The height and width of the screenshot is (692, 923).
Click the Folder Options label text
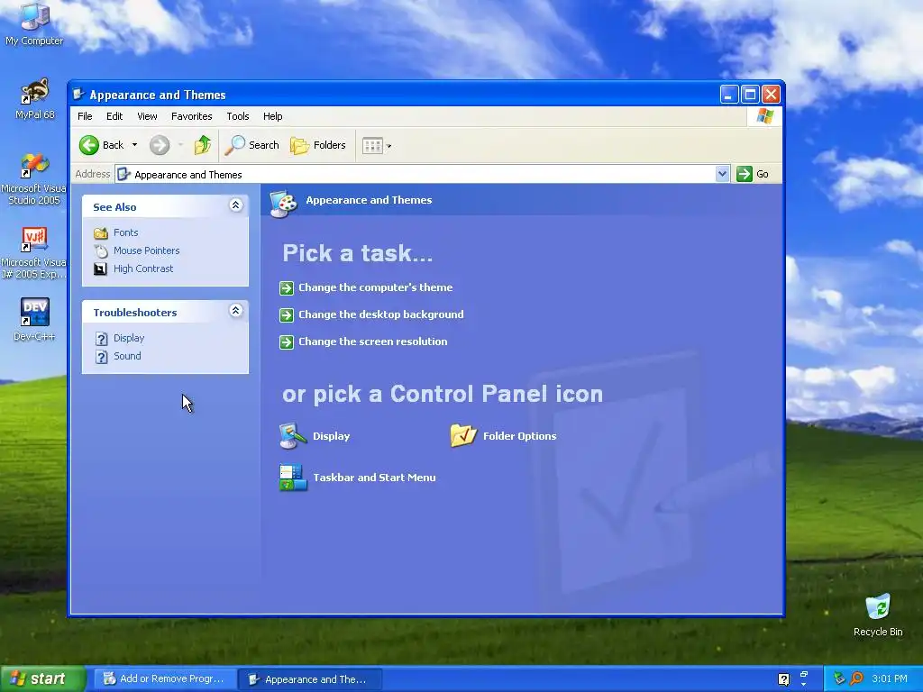coord(519,436)
